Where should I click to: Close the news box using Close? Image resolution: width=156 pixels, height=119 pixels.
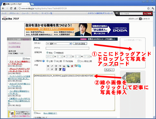click(26, 59)
